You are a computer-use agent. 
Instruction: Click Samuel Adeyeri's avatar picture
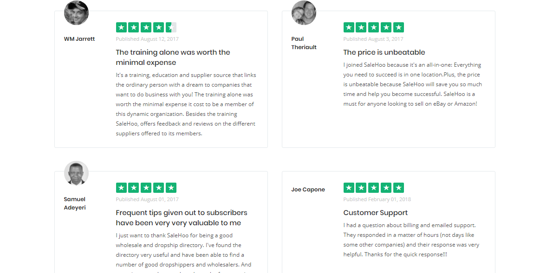76,173
